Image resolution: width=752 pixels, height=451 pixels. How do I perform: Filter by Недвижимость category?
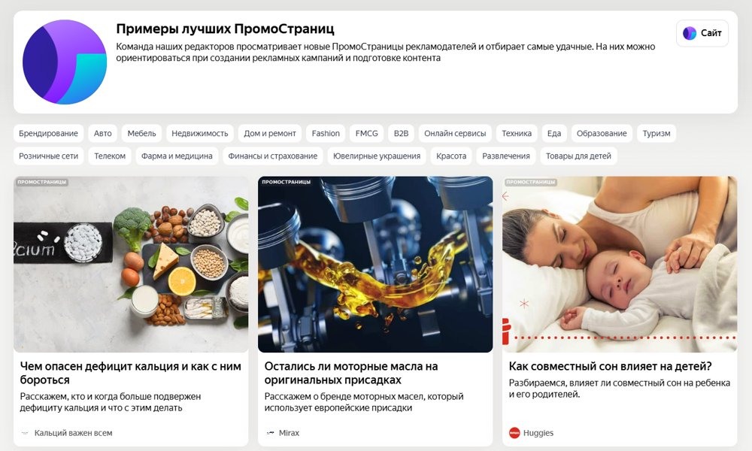(x=200, y=133)
